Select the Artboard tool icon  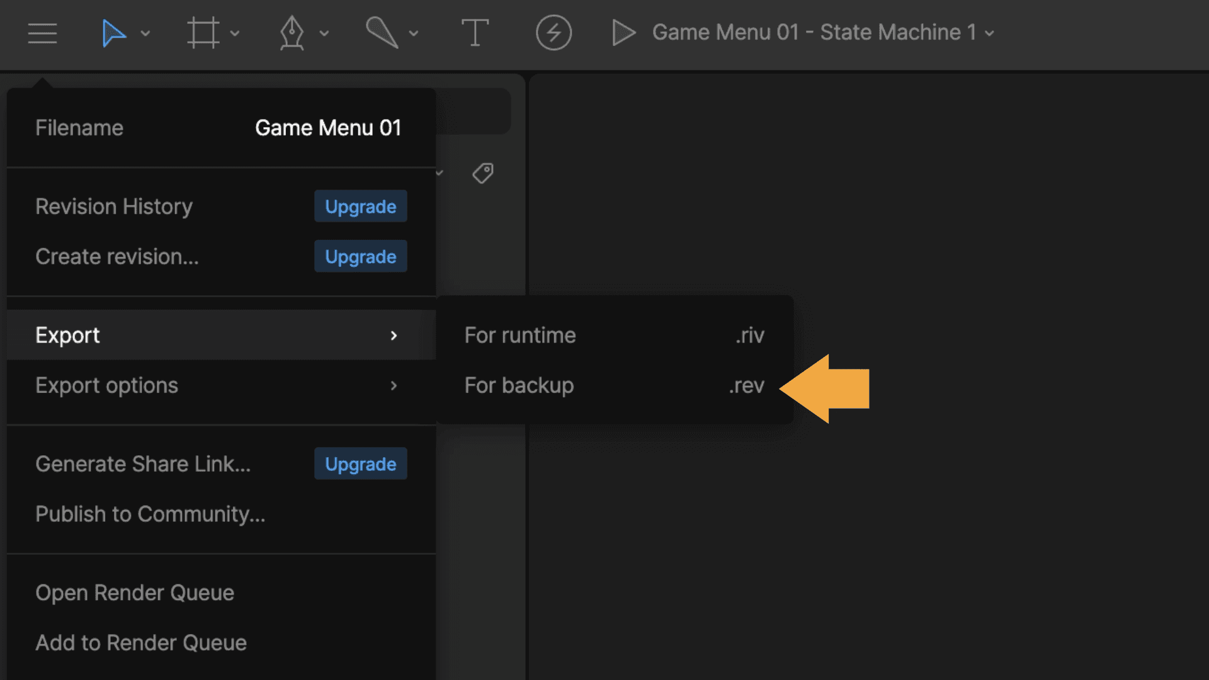pyautogui.click(x=203, y=33)
